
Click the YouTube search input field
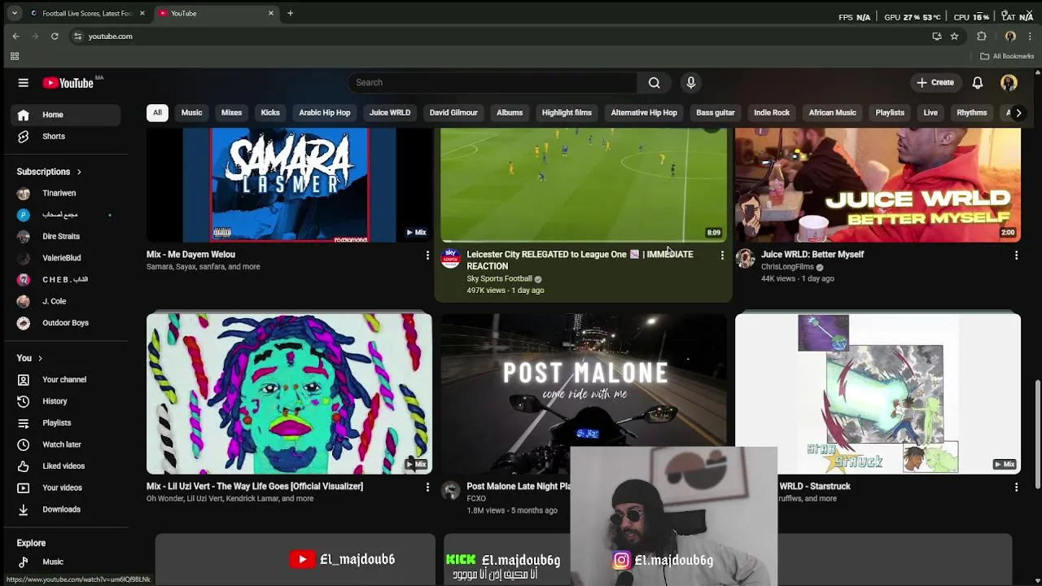(x=493, y=82)
